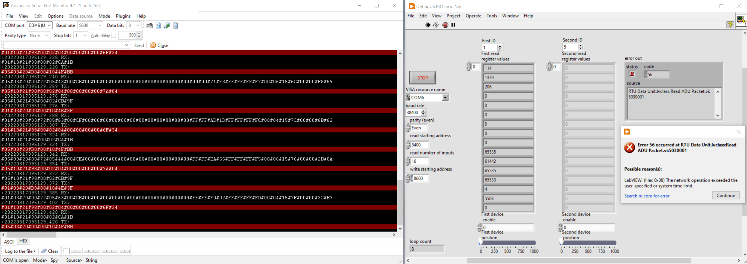This screenshot has height=264, width=747.
Task: Click the VISA I/O resource icon
Action: click(408, 97)
